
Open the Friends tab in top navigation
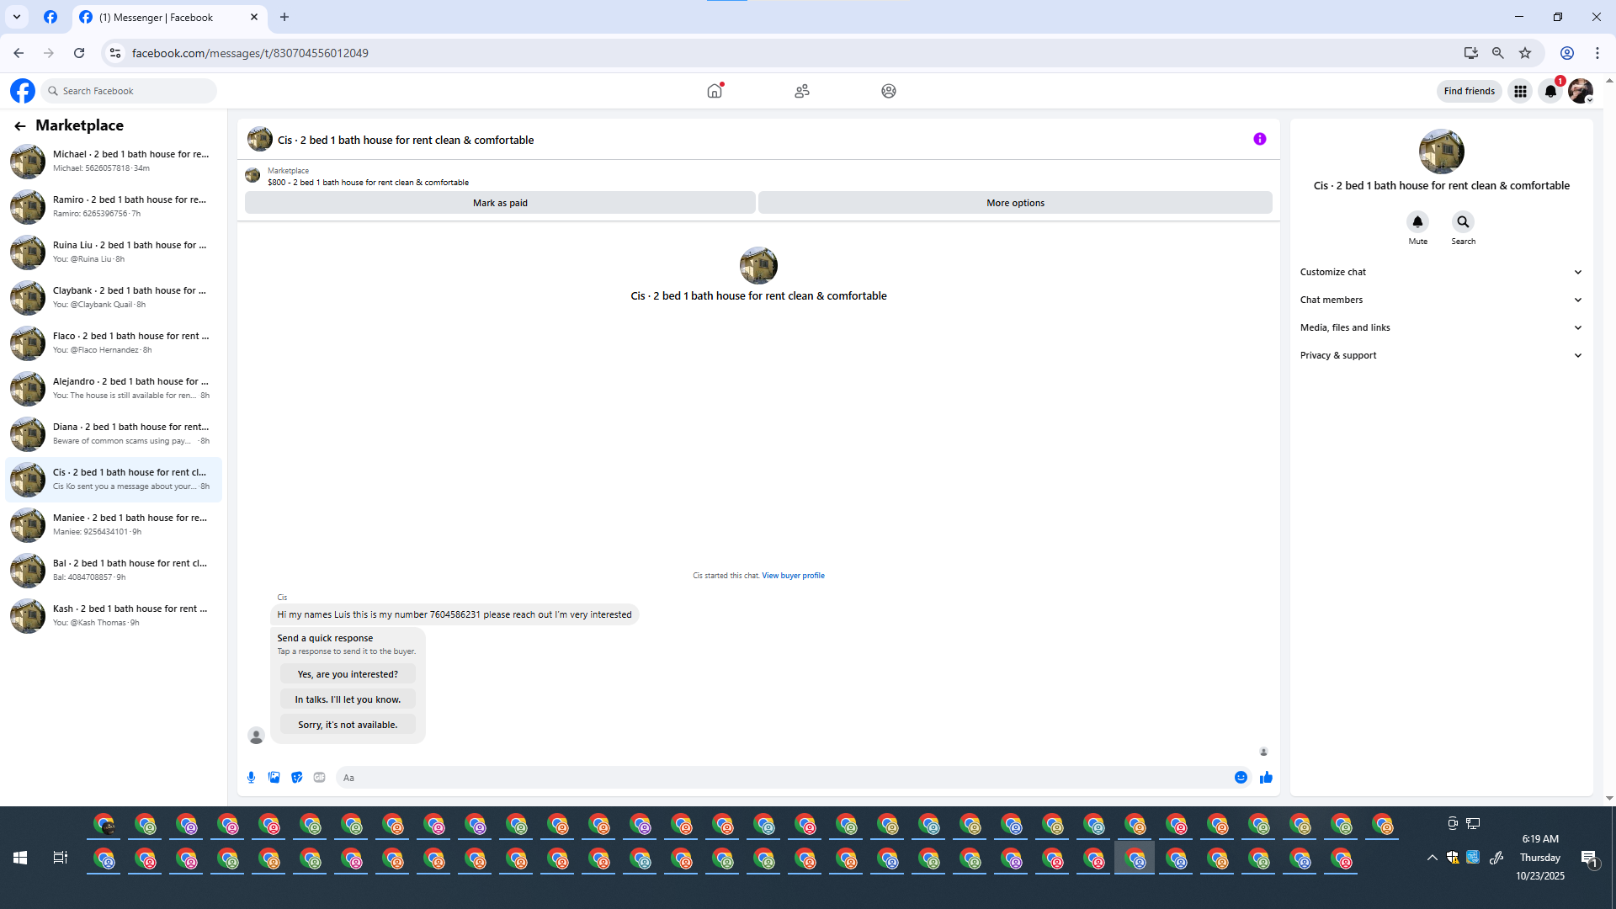(801, 91)
